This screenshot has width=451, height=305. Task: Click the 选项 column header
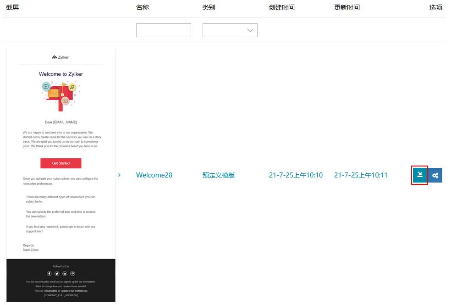[x=436, y=7]
